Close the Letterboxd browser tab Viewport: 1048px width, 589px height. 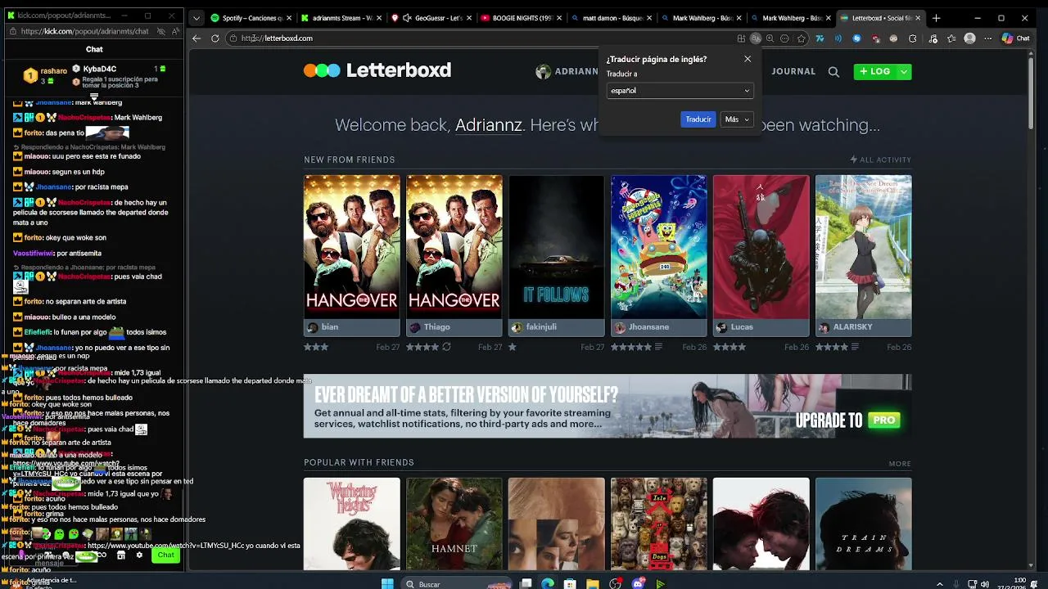pos(918,18)
